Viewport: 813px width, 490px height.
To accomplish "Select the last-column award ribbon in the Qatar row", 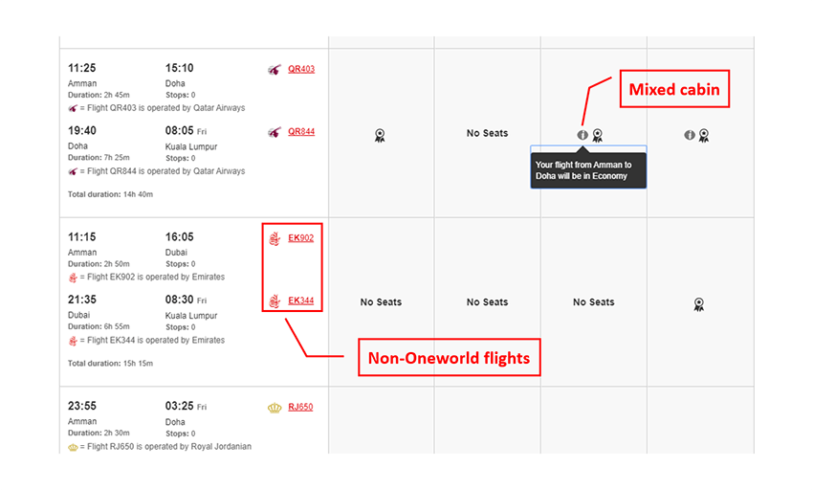I will click(704, 135).
